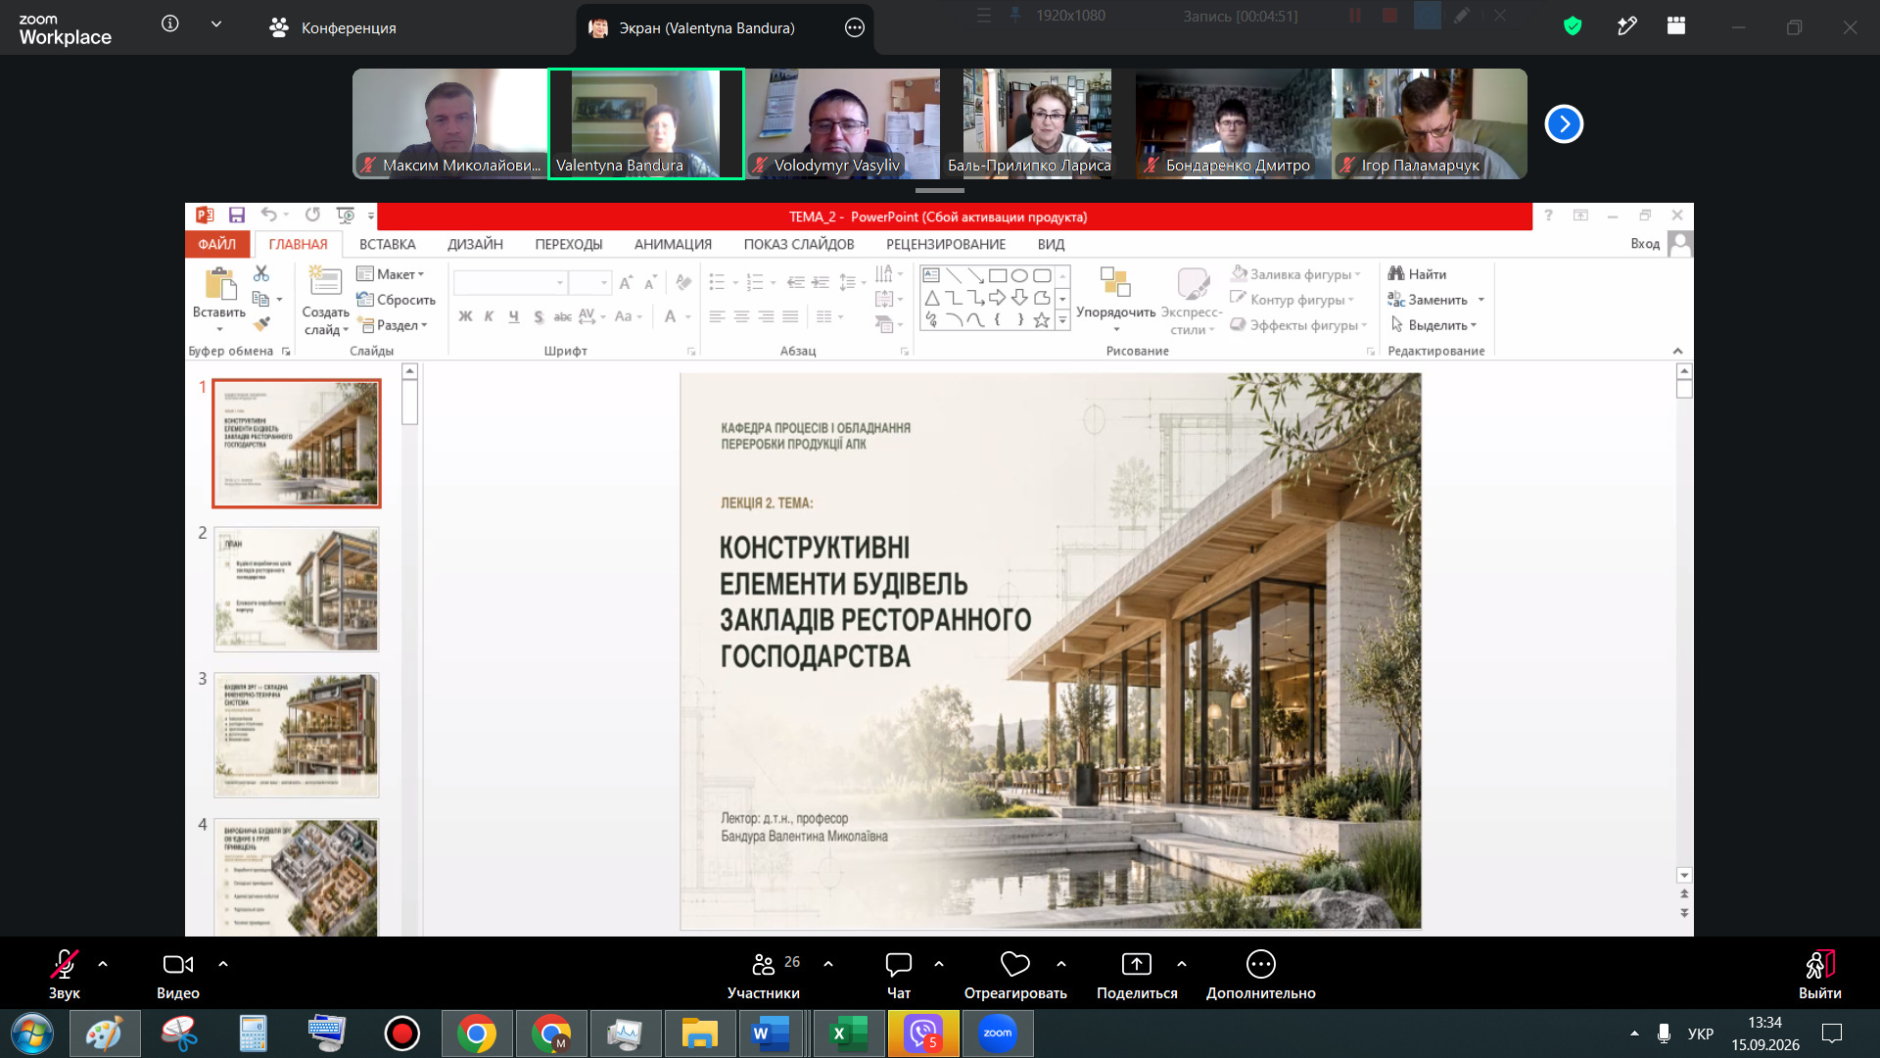This screenshot has width=1880, height=1058.
Task: Click the Leave meeting icon
Action: pos(1819,965)
